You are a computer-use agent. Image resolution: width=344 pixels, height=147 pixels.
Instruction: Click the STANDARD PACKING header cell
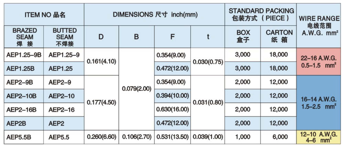261,15
